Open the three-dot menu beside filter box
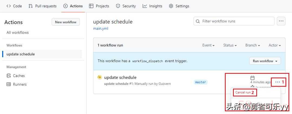This screenshot has height=114, width=292. point(281,21)
